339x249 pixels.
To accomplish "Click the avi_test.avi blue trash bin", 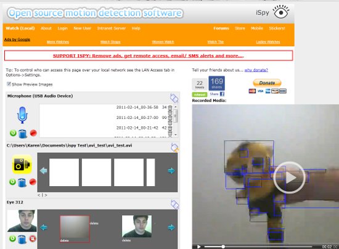I will coord(22,182).
